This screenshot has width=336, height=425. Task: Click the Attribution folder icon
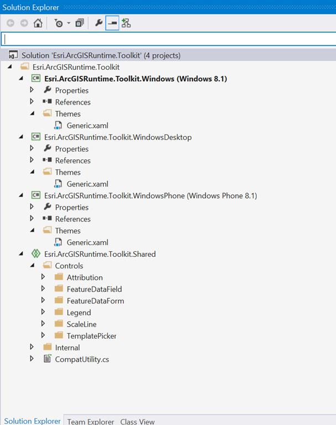(x=59, y=277)
